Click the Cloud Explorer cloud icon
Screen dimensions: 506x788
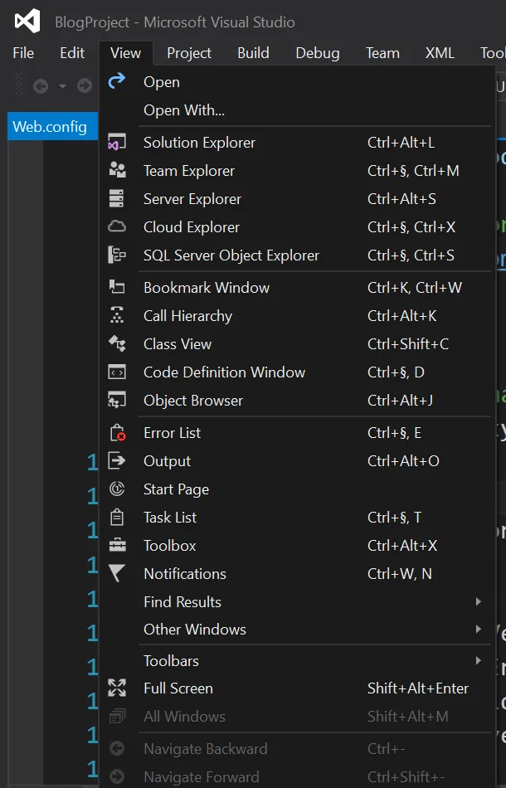[x=117, y=226]
